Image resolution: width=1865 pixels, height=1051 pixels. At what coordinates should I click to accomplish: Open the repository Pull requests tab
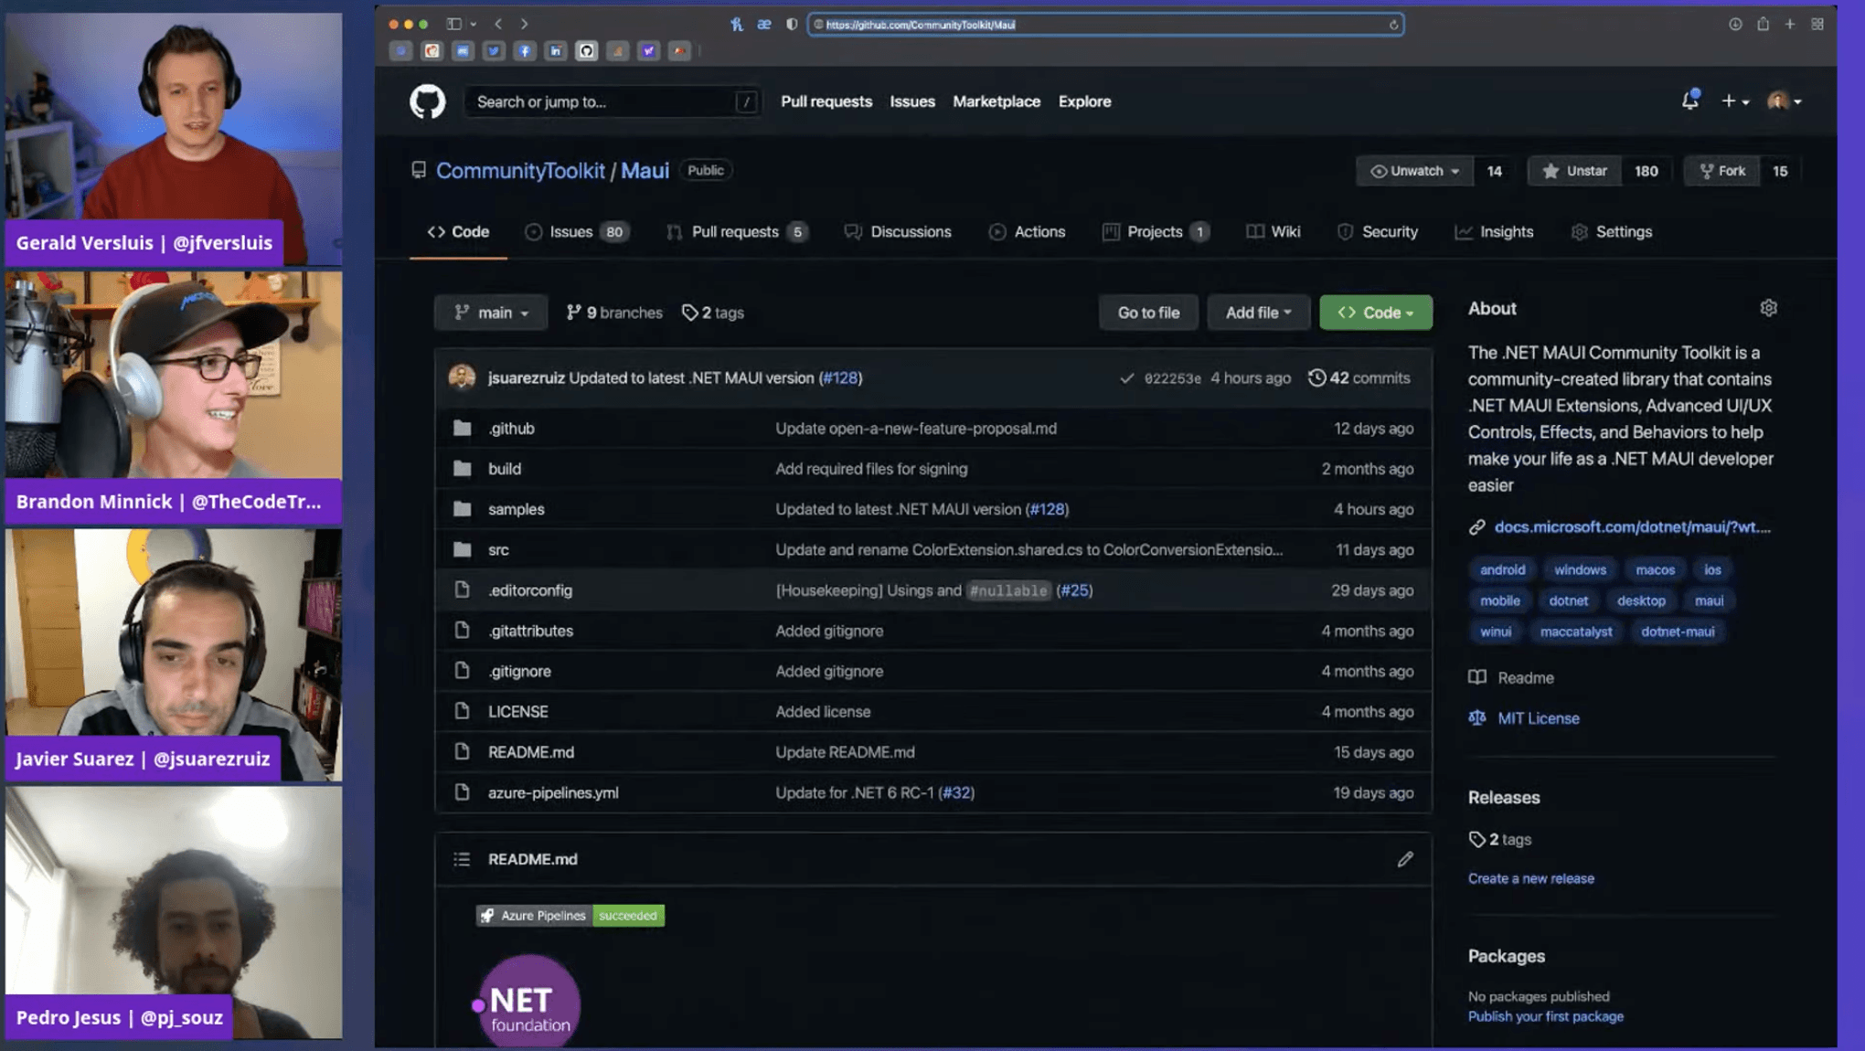tap(737, 232)
